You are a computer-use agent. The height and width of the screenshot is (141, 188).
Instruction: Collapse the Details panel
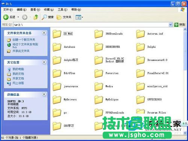tap(44, 94)
